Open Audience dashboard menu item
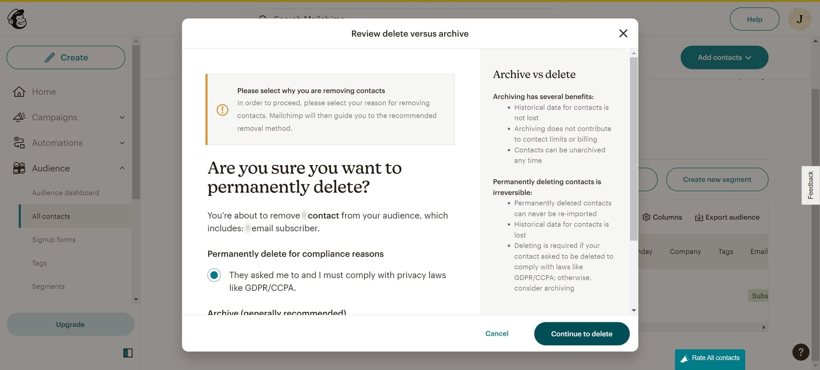 click(65, 193)
